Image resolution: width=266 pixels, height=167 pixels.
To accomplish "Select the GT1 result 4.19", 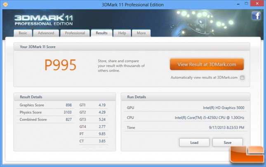I will [x=102, y=105].
